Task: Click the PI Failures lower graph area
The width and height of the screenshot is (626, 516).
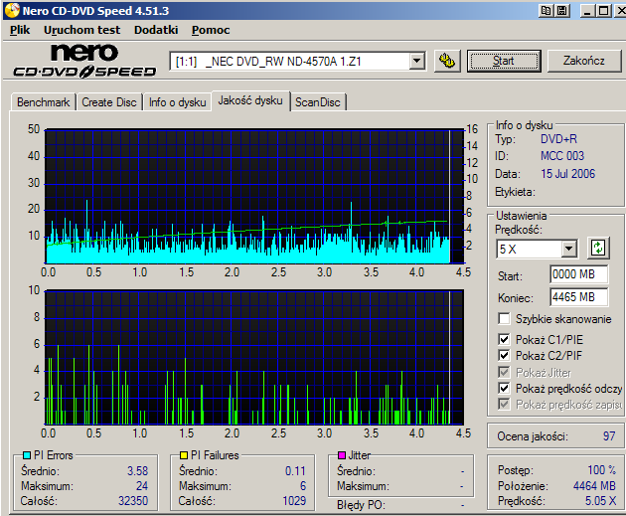Action: coord(254,358)
